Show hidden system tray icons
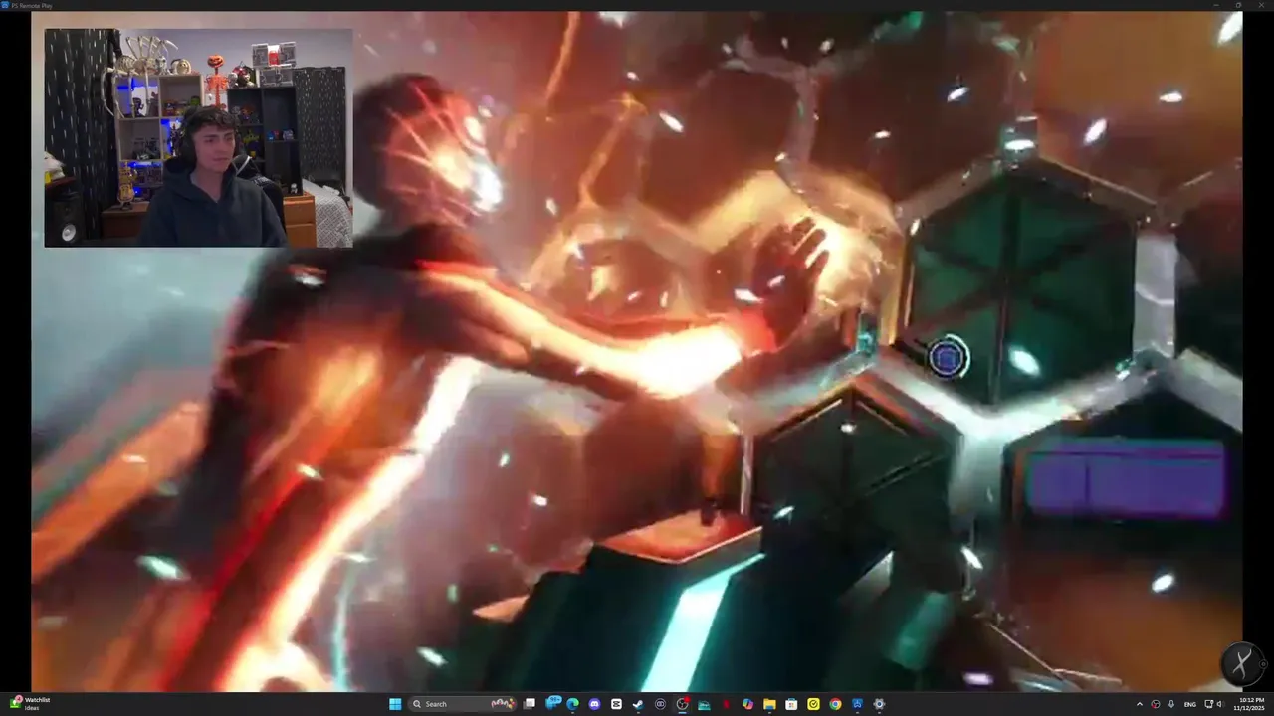 coord(1140,704)
